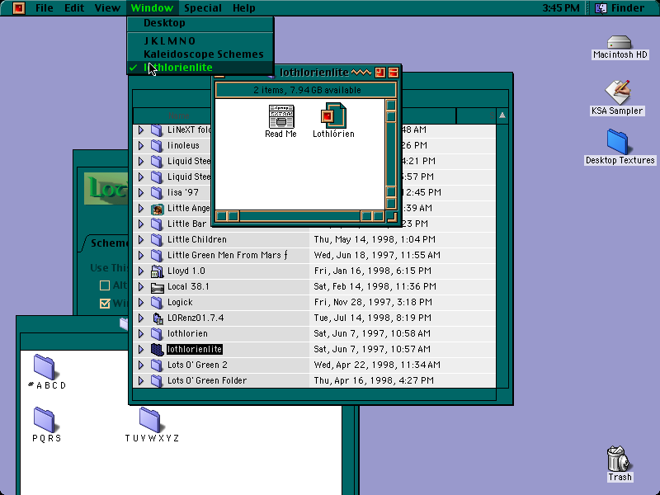Select the Little Green Men From Mars ƒ name
The image size is (660, 495).
point(228,256)
